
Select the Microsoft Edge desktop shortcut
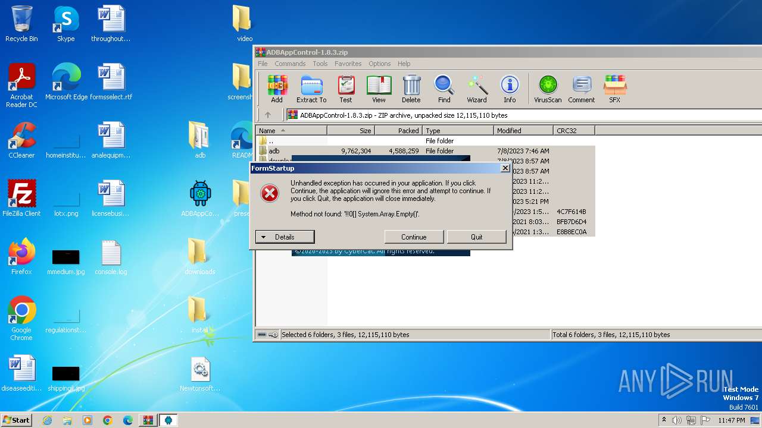coord(66,82)
